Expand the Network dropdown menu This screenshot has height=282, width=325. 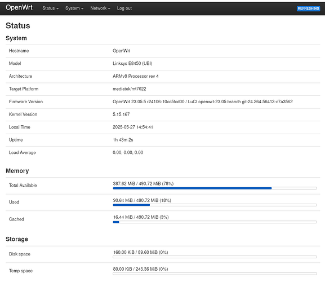[x=100, y=8]
